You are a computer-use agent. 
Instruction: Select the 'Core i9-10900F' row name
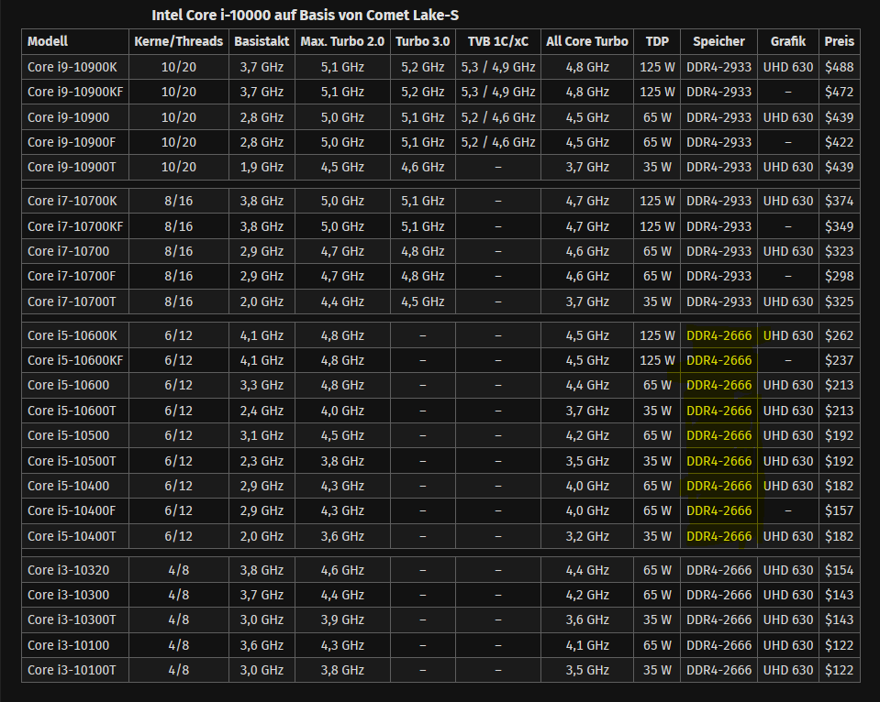click(72, 142)
